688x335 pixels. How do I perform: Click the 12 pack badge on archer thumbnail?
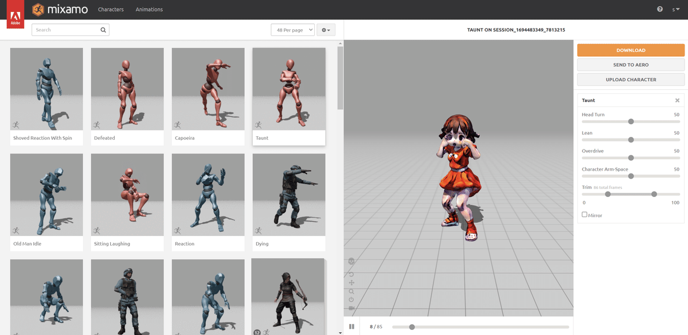(x=257, y=332)
